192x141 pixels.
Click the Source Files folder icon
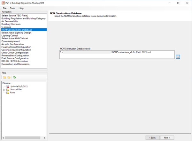pyautogui.click(x=8, y=90)
